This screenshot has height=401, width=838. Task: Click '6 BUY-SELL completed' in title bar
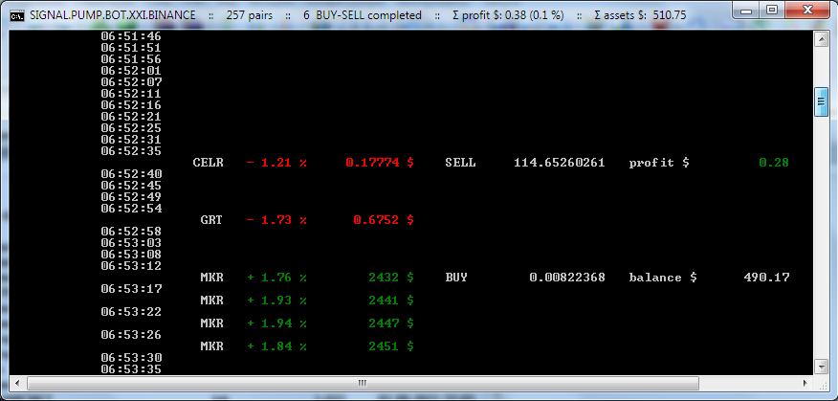tap(363, 15)
